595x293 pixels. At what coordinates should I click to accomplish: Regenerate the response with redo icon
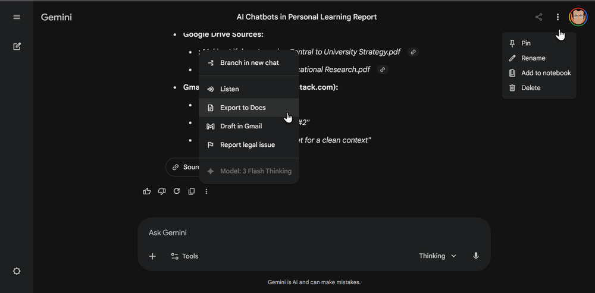[177, 191]
